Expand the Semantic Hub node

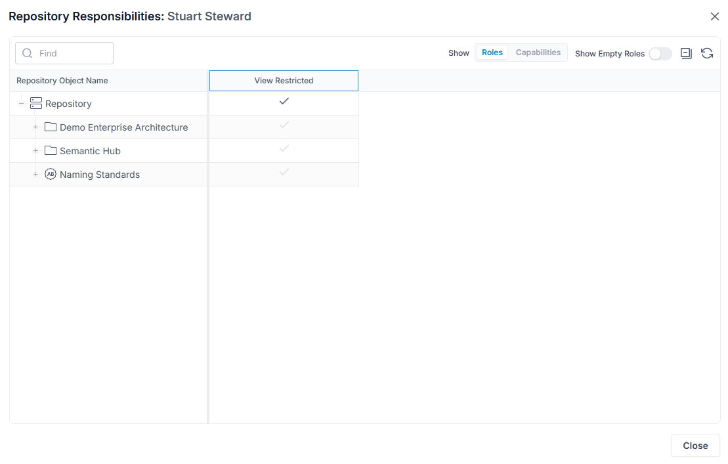tap(35, 150)
